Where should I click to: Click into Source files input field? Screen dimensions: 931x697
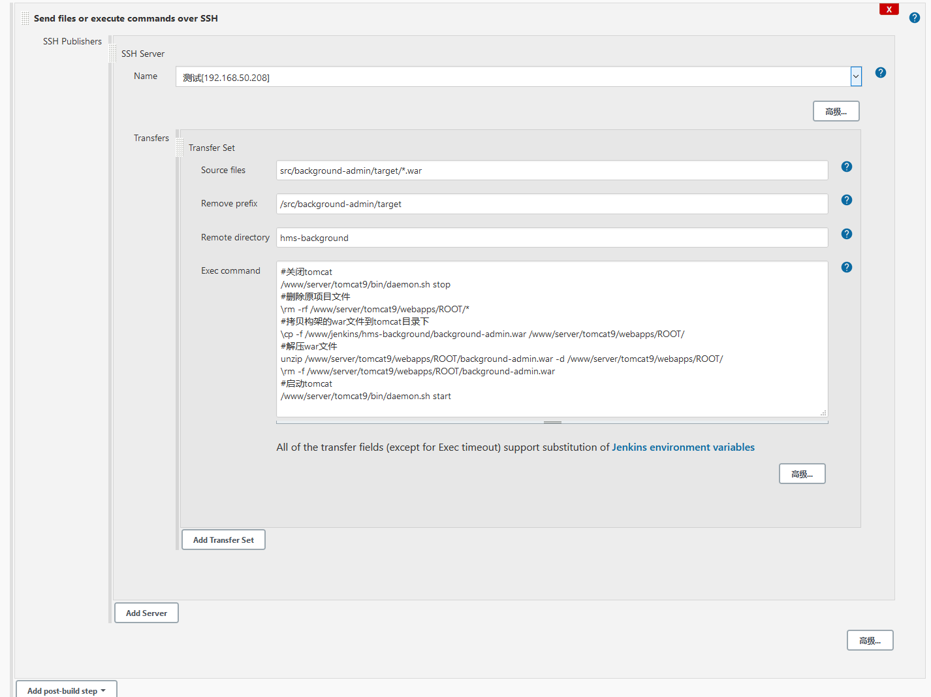tap(552, 170)
